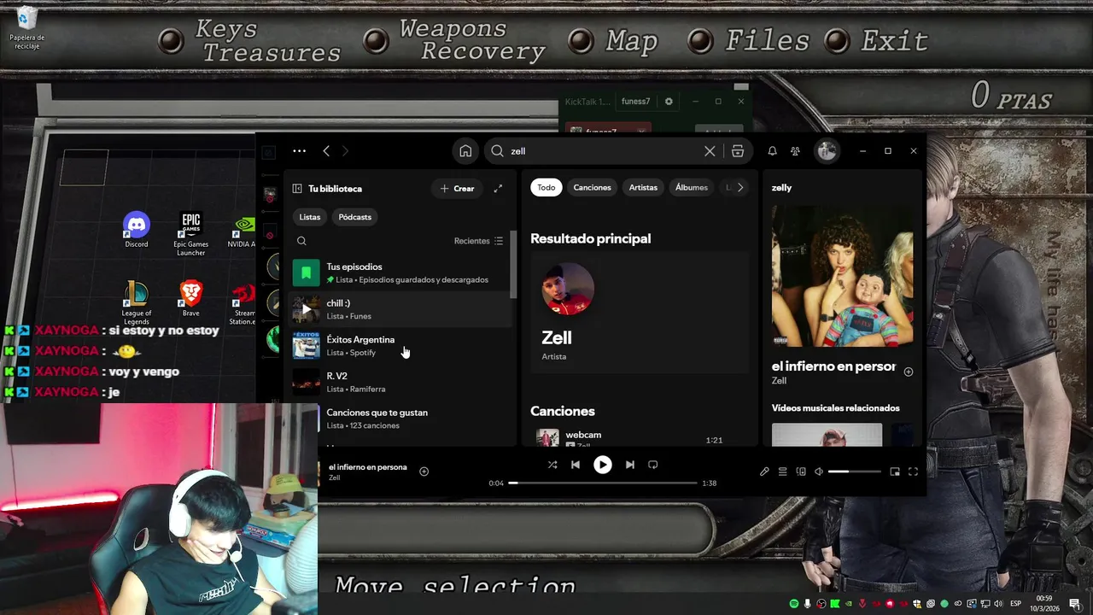Add 'el infierno en persona' from side panel
The height and width of the screenshot is (615, 1093).
coord(908,372)
